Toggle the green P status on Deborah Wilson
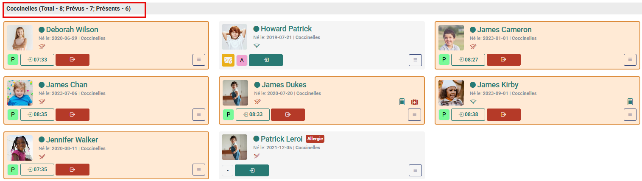This screenshot has width=642, height=181. click(13, 60)
